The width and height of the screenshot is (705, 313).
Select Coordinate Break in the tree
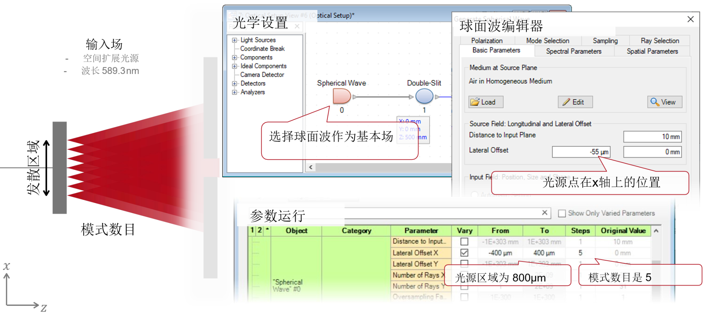click(x=262, y=49)
